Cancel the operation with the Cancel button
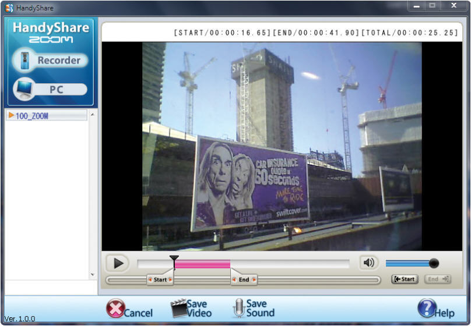This screenshot has width=471, height=326. coord(129,309)
